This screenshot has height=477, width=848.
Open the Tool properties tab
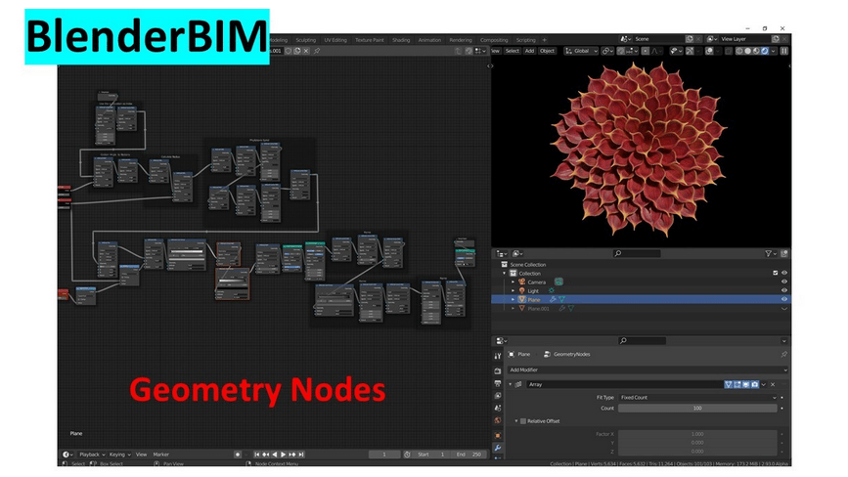(498, 354)
